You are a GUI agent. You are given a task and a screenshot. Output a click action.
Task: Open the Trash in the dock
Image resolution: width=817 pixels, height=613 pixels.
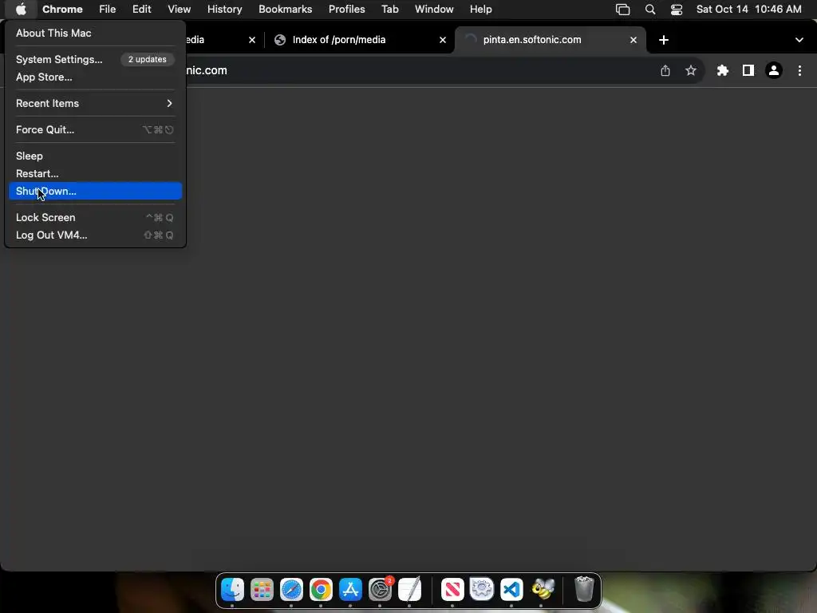(584, 590)
